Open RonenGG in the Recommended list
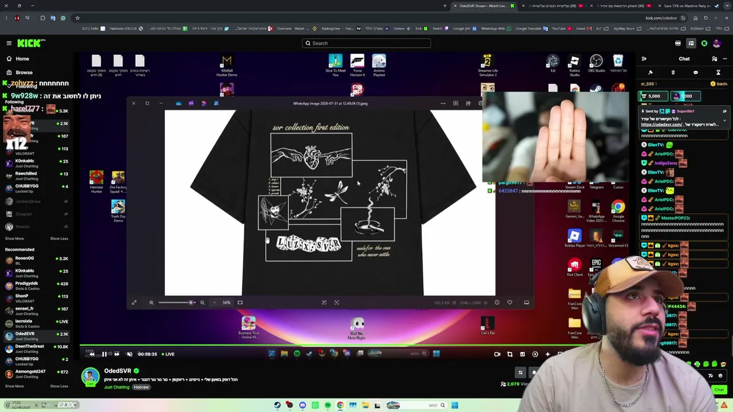The image size is (733, 412). point(37,260)
